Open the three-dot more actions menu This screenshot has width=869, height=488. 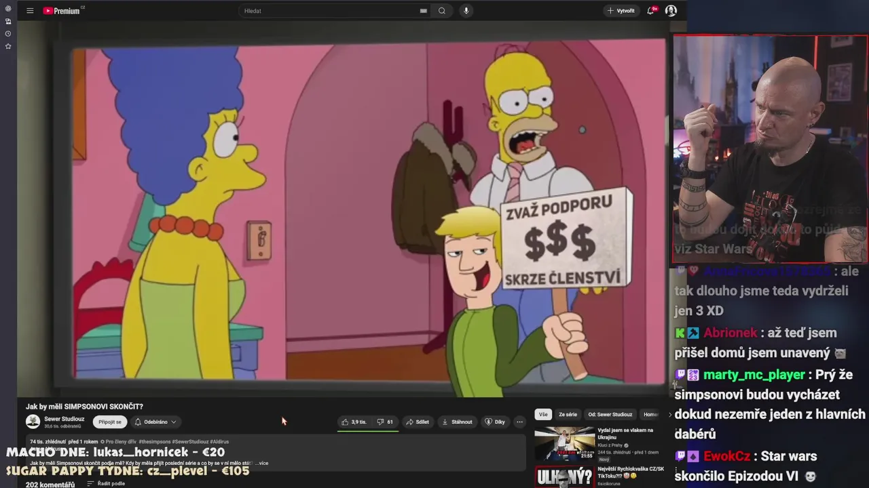coord(519,422)
